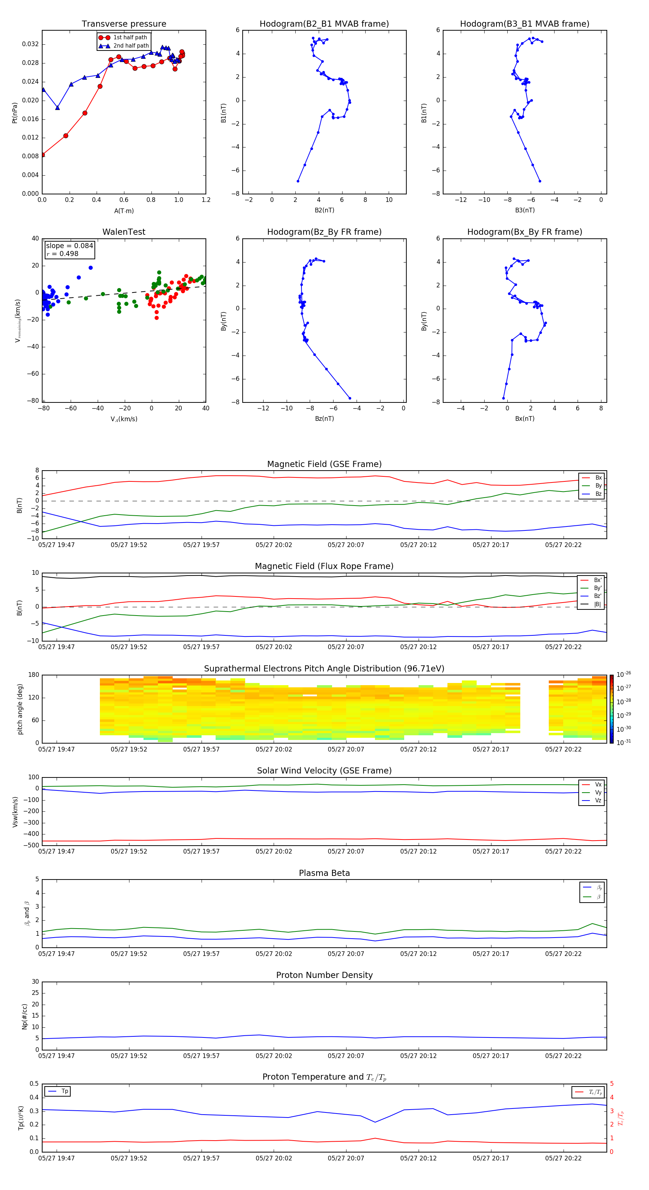This screenshot has height=1190, width=649.
Task: Click 'B3(nT)' axis label
Action: (x=525, y=210)
